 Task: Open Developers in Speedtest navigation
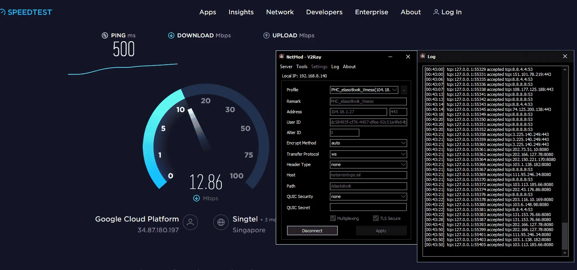pyautogui.click(x=324, y=12)
